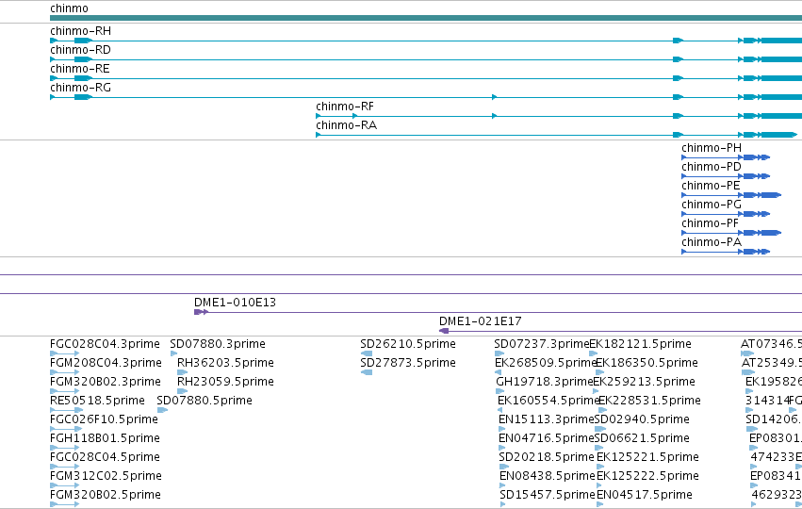Screen dimensions: 802x509
Task: Select FGC028C04.5prime EST label
Action: tap(105, 457)
